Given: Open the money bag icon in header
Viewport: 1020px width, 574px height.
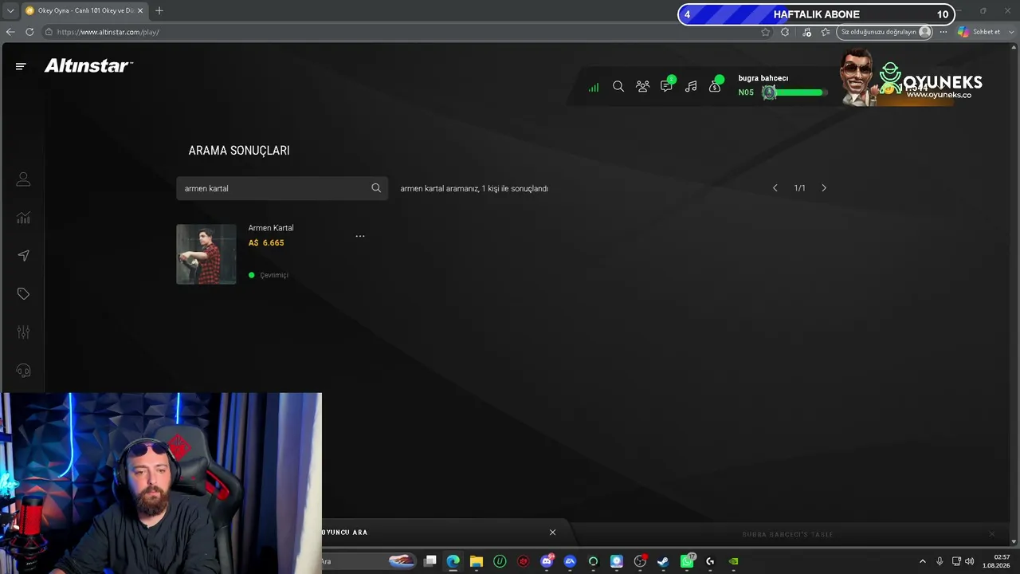Looking at the screenshot, I should coord(716,85).
